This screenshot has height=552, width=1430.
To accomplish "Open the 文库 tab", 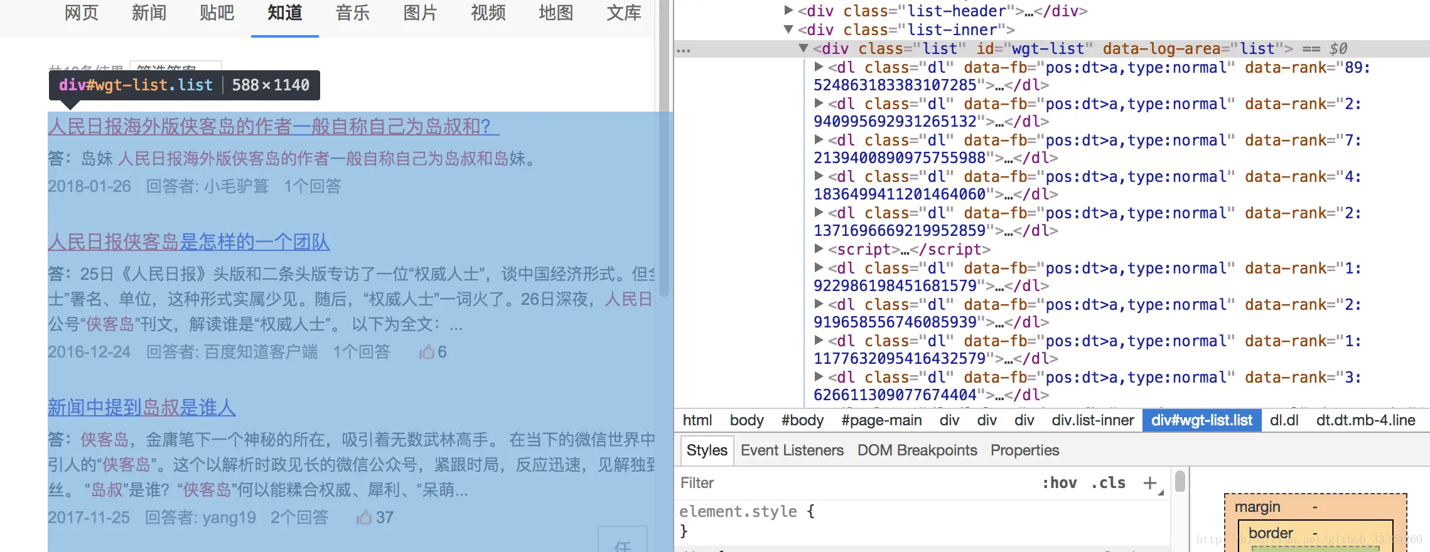I will pyautogui.click(x=624, y=13).
